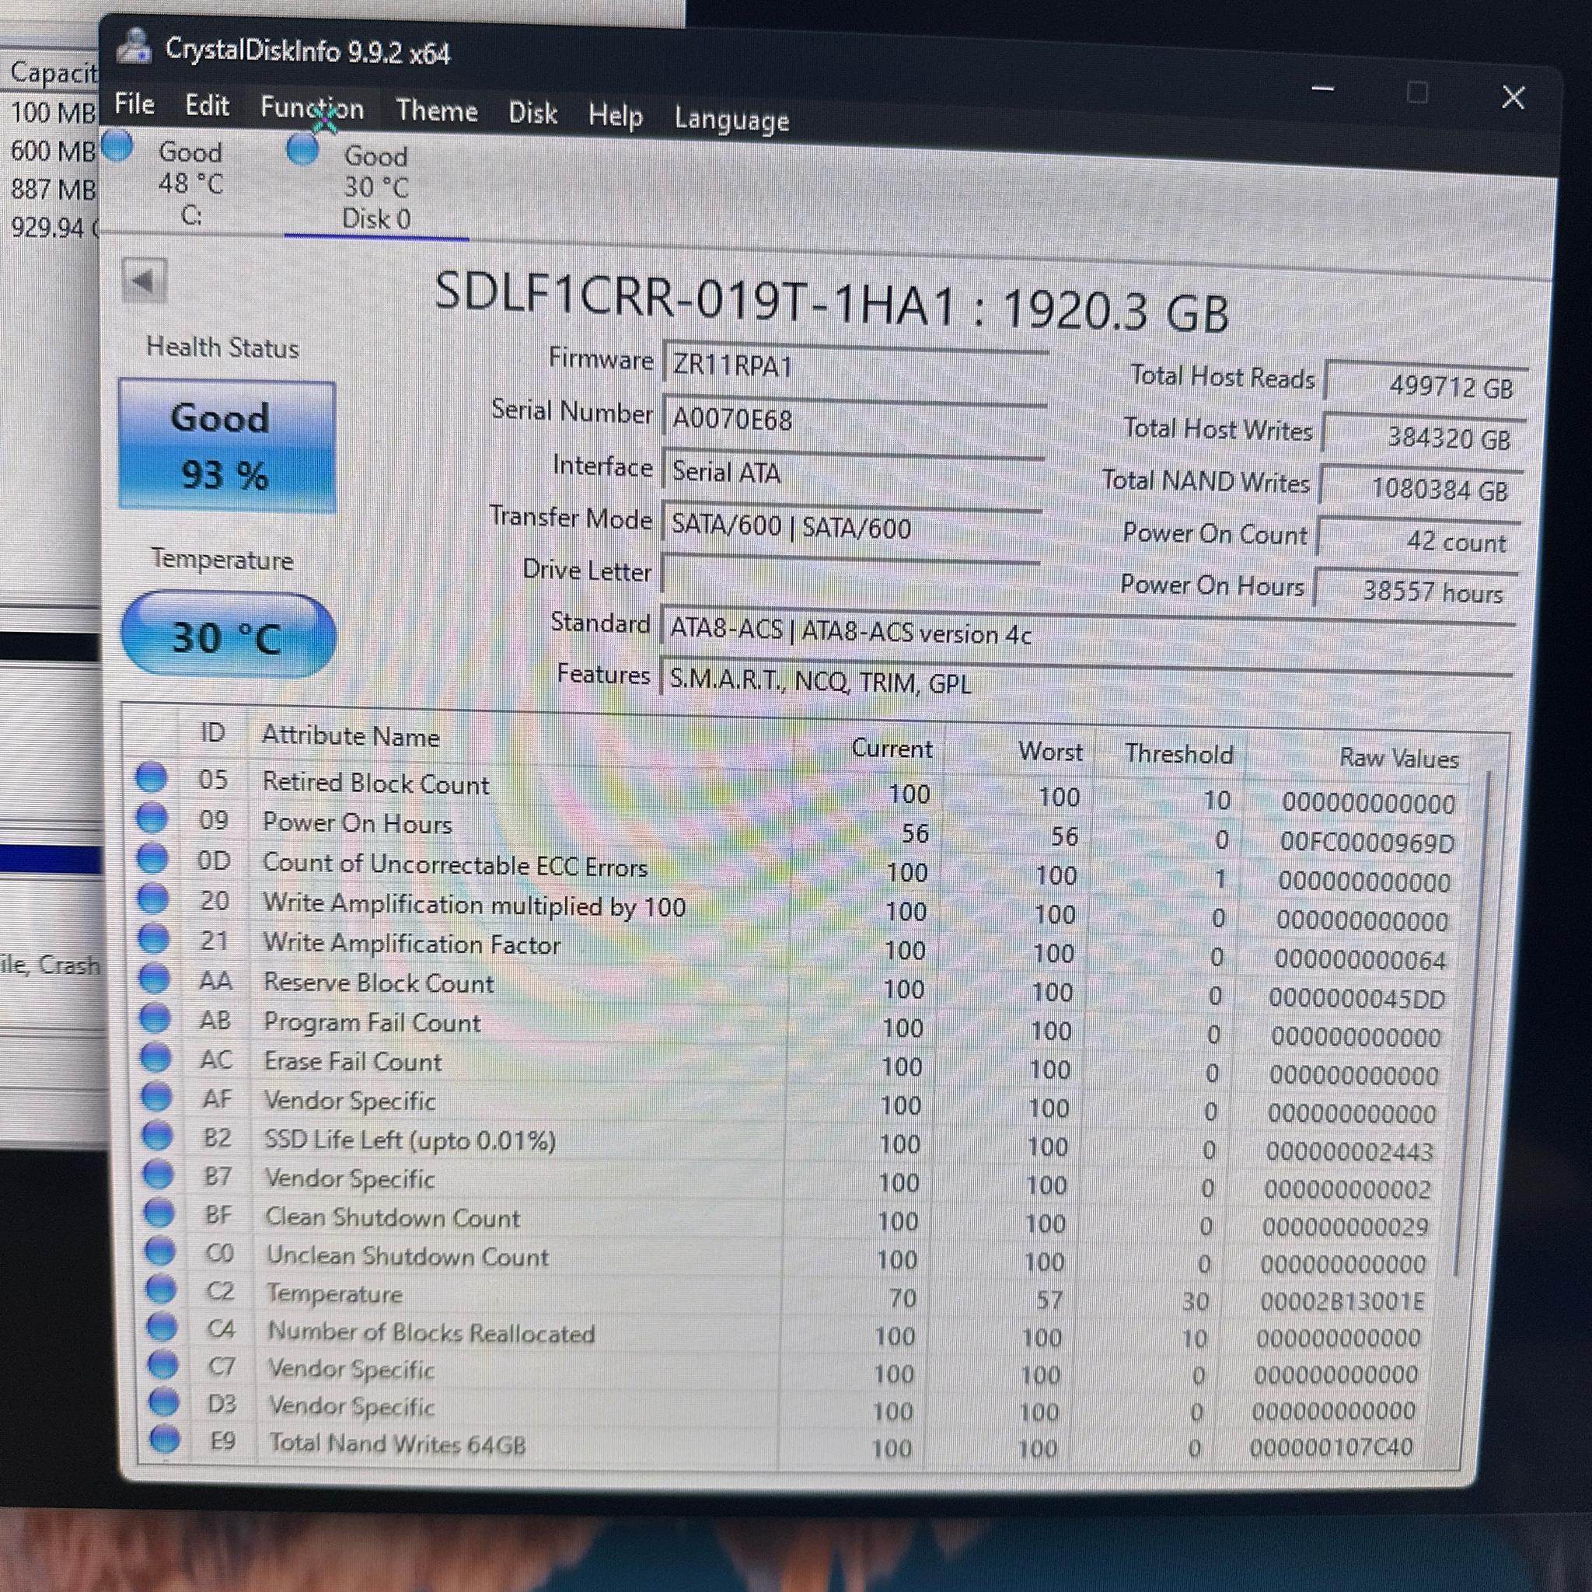Click status orb of Erase Fail Count row
Viewport: 1592px width, 1592px height.
click(155, 1057)
